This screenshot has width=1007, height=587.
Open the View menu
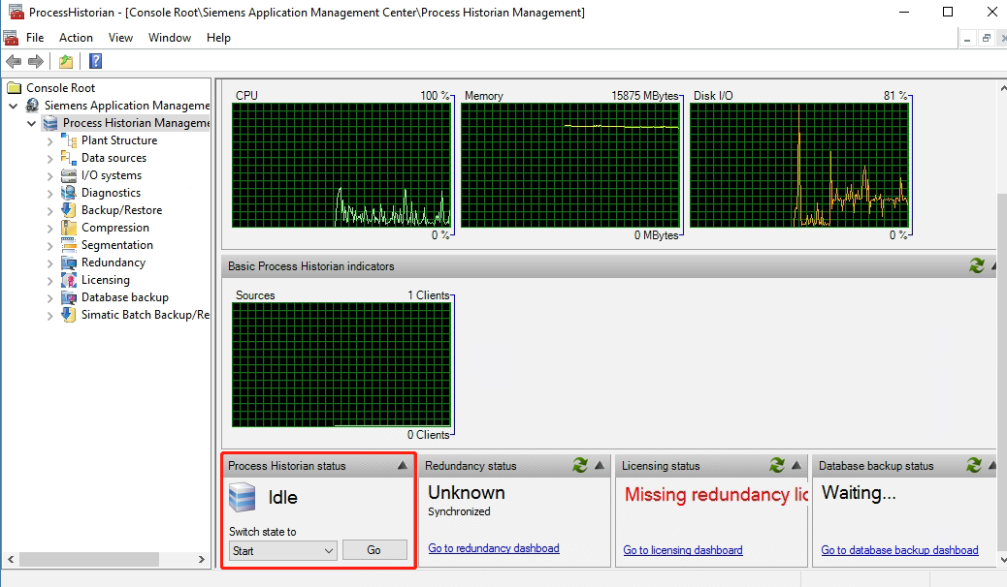120,38
